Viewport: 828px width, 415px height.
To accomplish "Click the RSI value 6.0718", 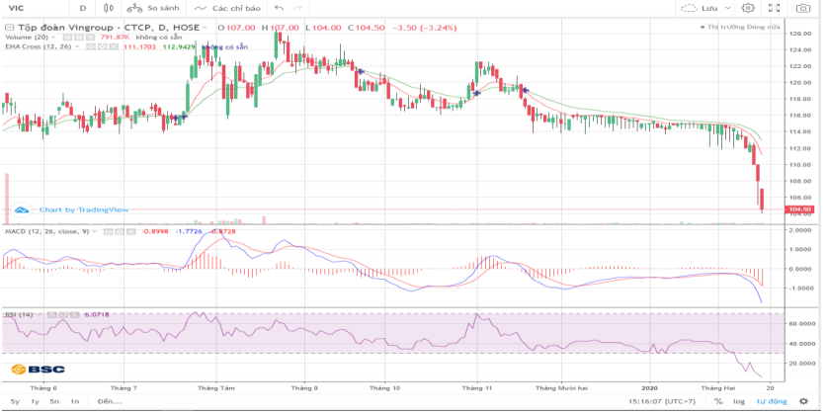I will pos(97,314).
